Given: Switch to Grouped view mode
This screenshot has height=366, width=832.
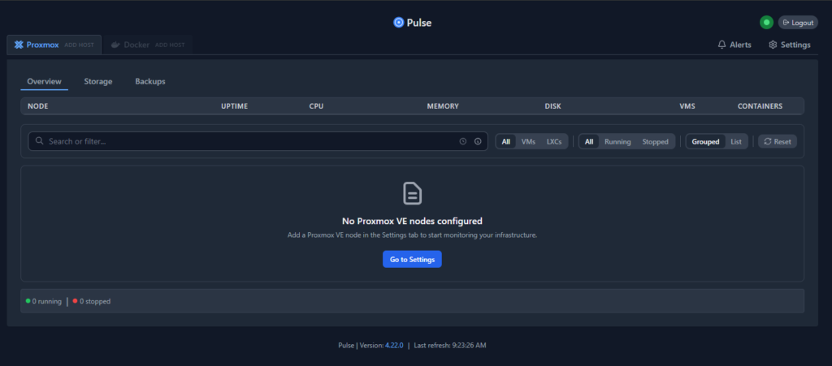Looking at the screenshot, I should pos(706,141).
